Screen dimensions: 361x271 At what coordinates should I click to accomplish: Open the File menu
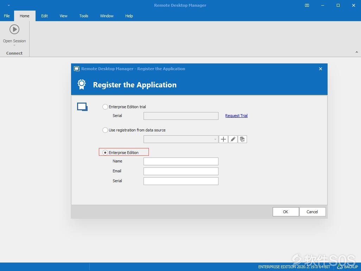coord(7,16)
